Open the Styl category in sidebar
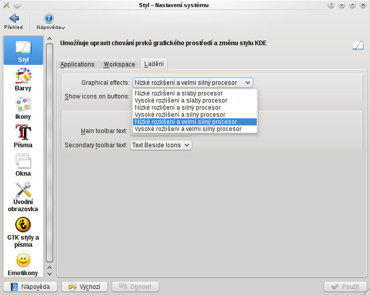The height and width of the screenshot is (295, 370). 23,51
